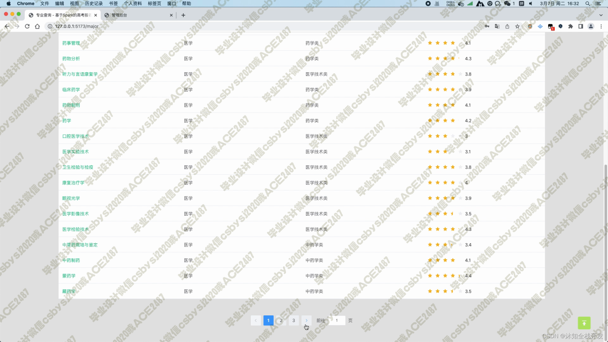The width and height of the screenshot is (608, 342).
Task: Click the 中药学类 cell in 中药制药 row
Action: pos(314,260)
